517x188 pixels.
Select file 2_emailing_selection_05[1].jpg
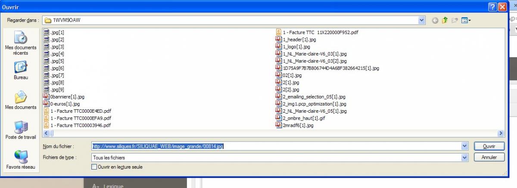click(x=314, y=97)
